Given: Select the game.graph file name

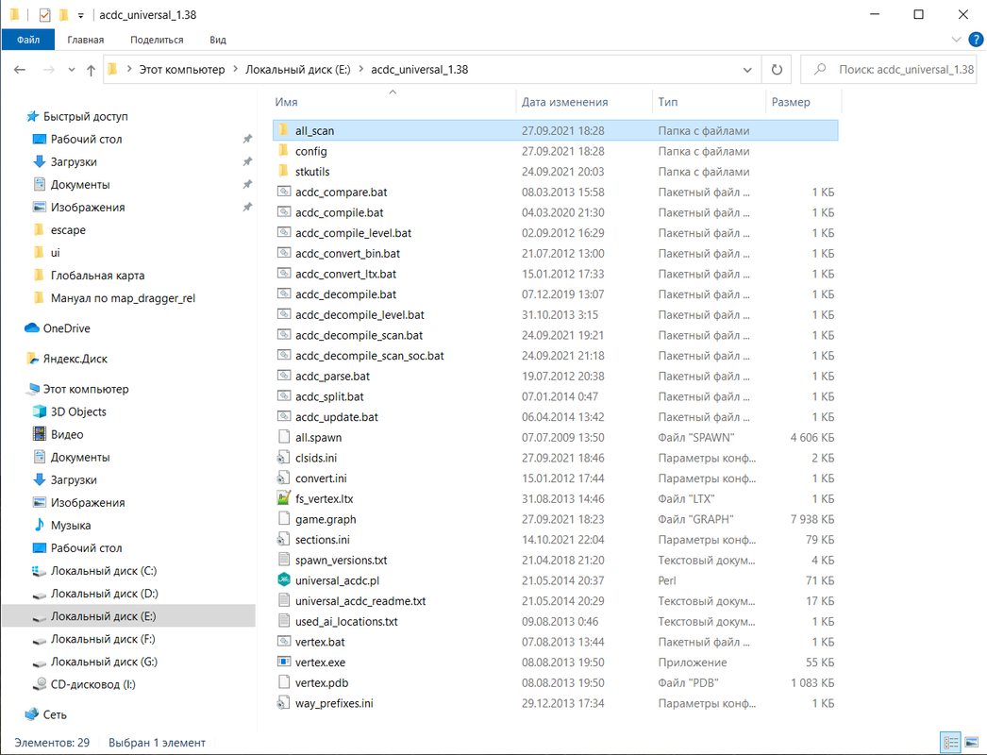Looking at the screenshot, I should 326,519.
